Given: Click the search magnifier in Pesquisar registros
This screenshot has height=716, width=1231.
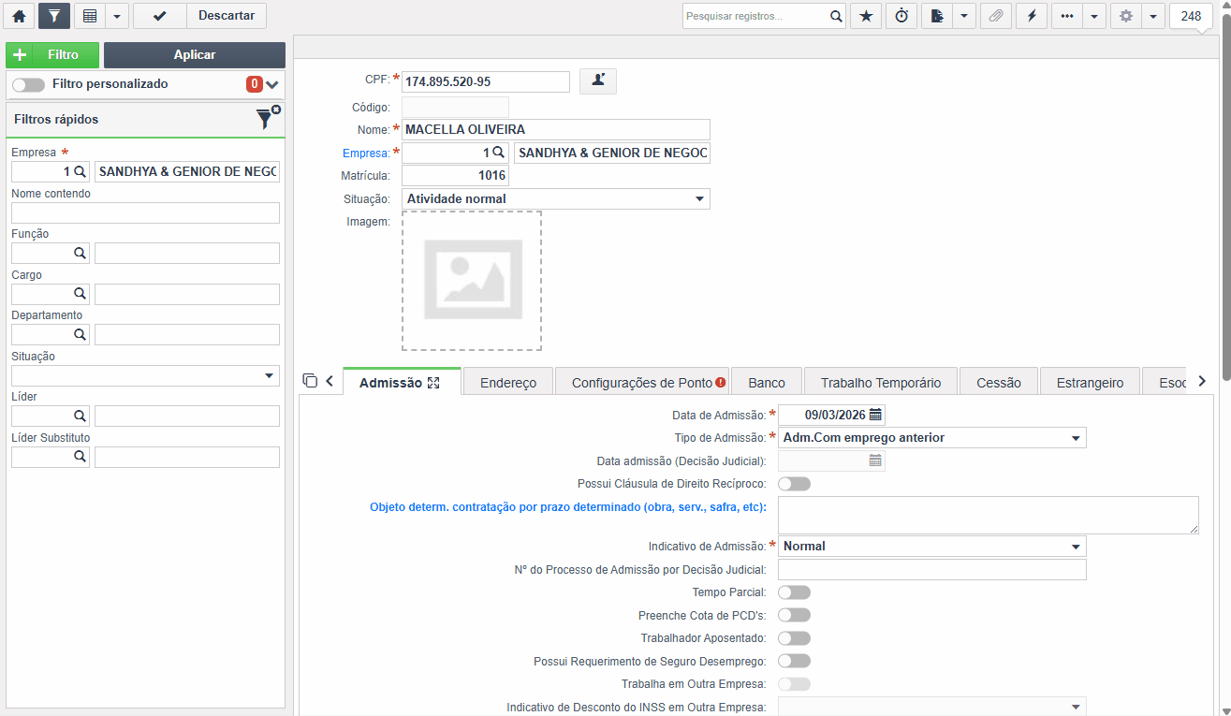Looking at the screenshot, I should (x=836, y=16).
